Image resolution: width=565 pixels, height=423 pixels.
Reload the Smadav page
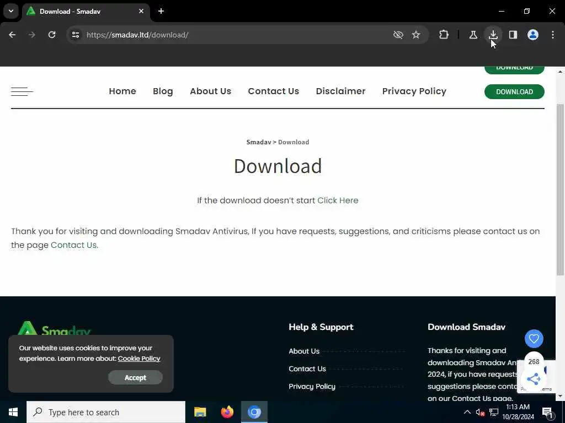tap(52, 35)
